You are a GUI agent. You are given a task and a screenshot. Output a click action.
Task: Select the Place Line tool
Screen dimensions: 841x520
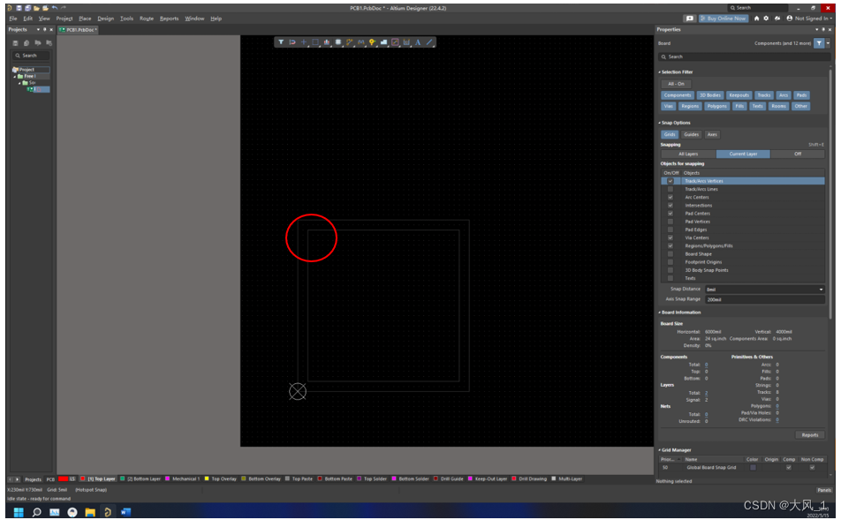tap(429, 42)
